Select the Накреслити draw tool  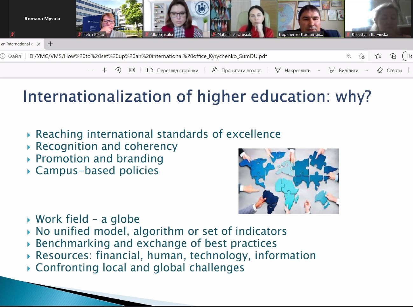(x=293, y=70)
